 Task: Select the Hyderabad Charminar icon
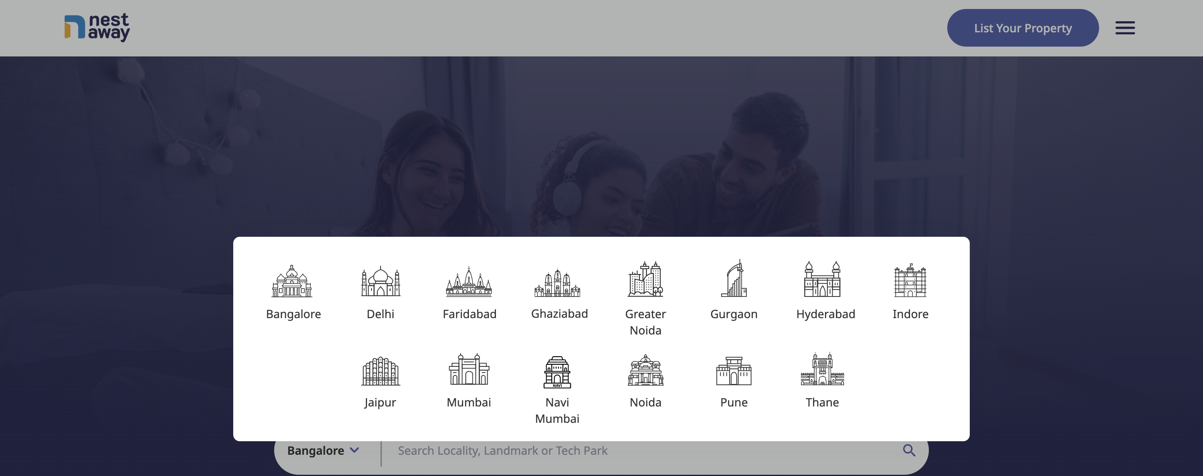(822, 278)
